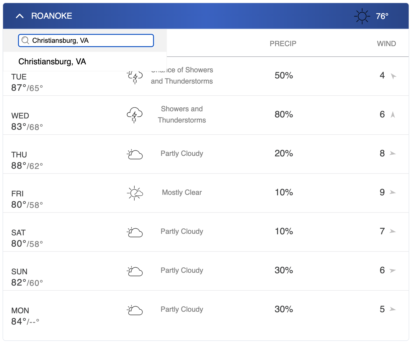Click the 82°/60° temperature
The height and width of the screenshot is (344, 412).
(x=27, y=283)
